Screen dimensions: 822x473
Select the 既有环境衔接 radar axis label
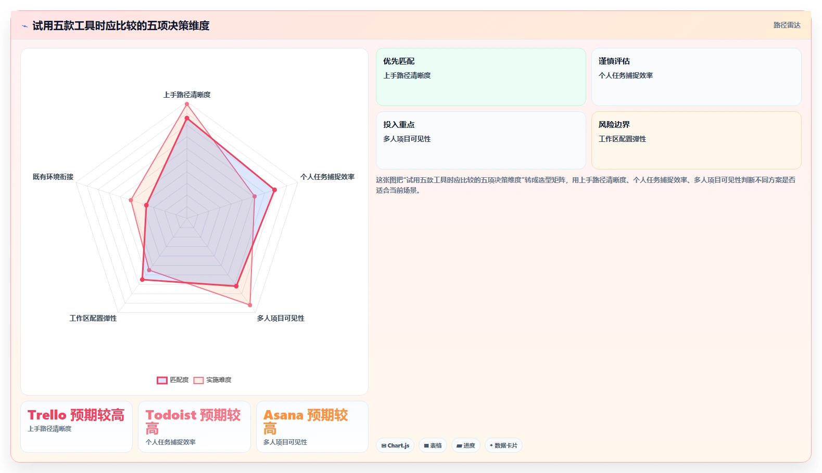click(x=53, y=177)
